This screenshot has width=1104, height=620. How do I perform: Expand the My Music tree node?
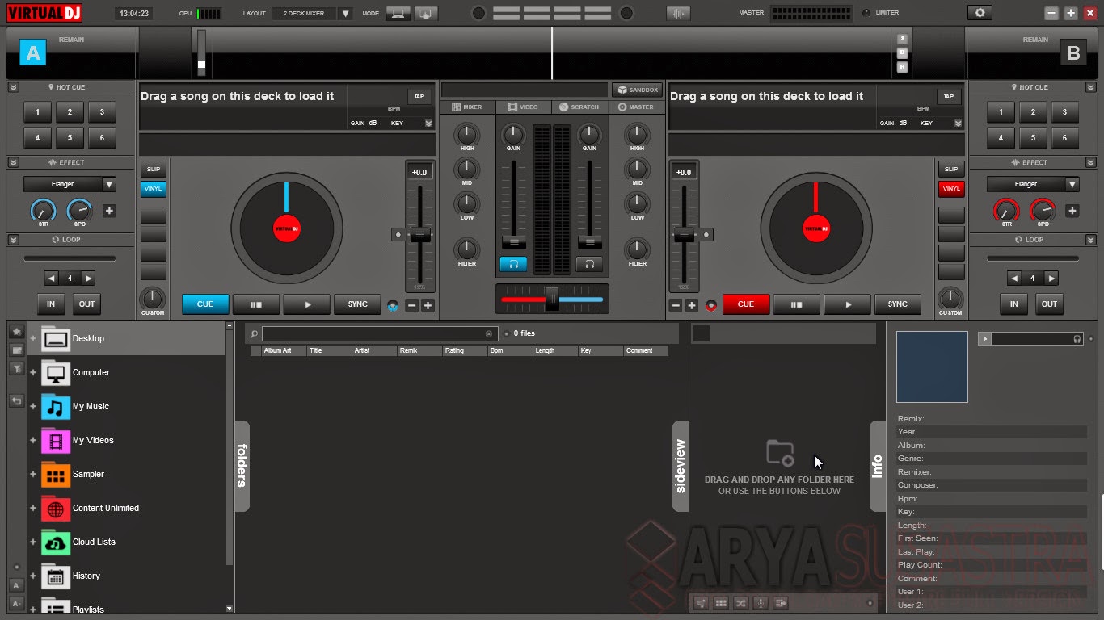[33, 406]
